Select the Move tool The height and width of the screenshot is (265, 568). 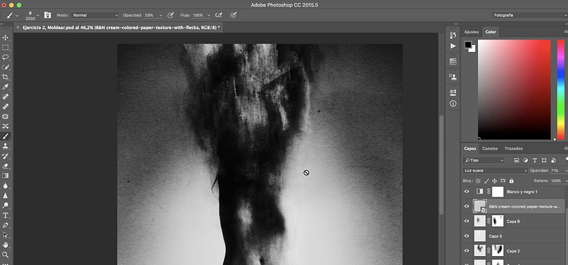pyautogui.click(x=6, y=37)
